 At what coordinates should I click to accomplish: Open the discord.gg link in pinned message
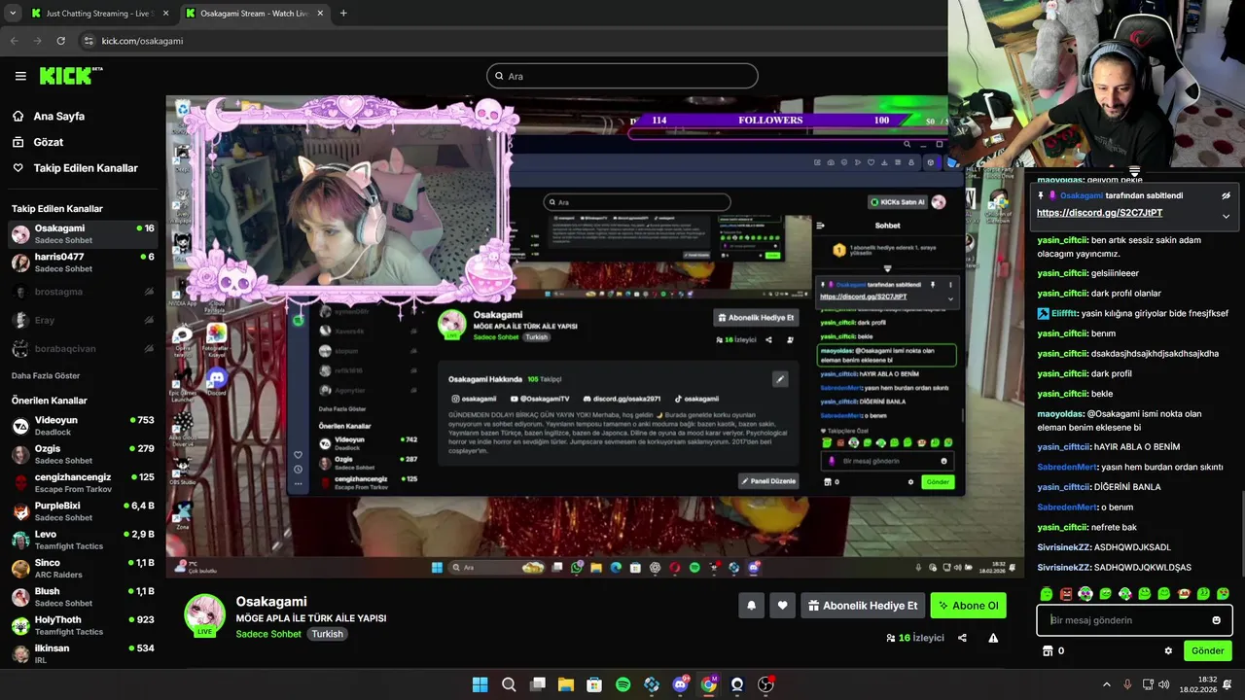(x=1099, y=213)
